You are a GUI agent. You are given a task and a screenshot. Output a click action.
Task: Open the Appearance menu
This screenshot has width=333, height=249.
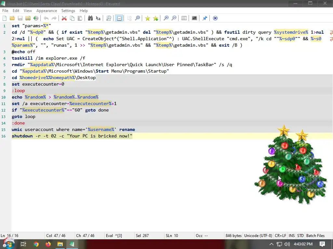(x=47, y=11)
